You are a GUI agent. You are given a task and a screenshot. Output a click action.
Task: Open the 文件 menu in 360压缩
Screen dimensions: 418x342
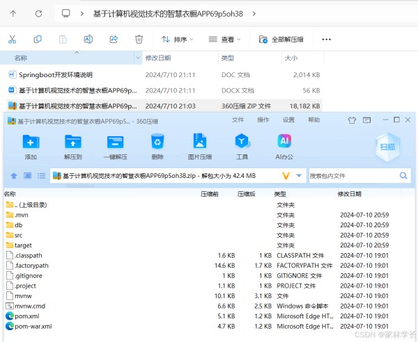(x=238, y=120)
